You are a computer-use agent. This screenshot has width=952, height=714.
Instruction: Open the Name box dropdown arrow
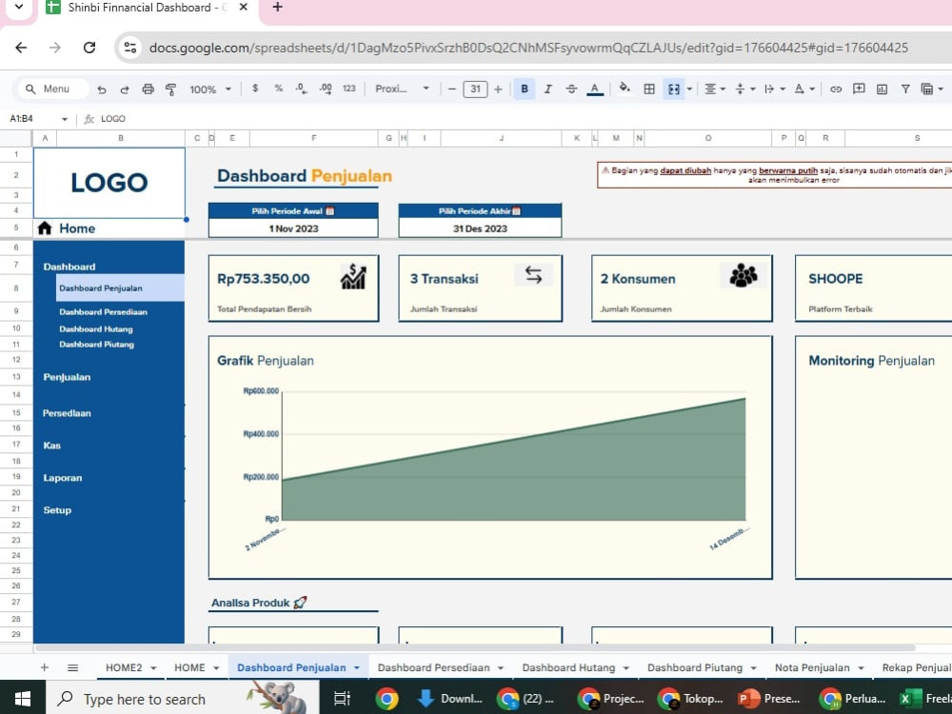(65, 119)
